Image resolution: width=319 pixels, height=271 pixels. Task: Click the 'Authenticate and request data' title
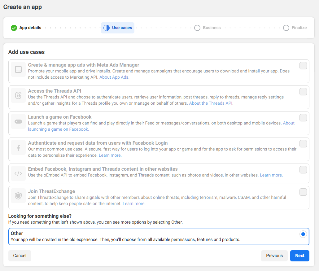pyautogui.click(x=98, y=143)
